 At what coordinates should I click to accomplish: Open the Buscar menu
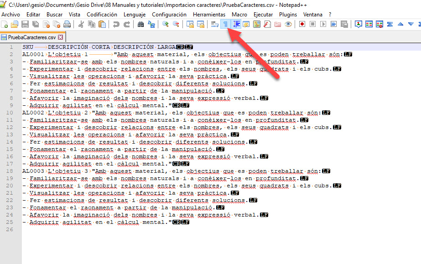pos(54,15)
